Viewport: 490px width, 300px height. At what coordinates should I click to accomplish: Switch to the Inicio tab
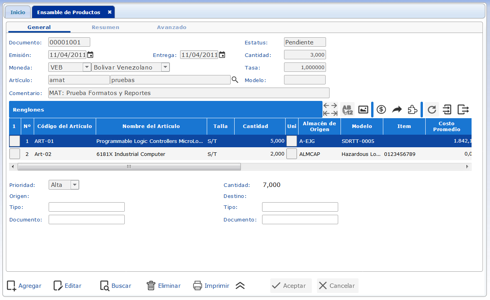[18, 12]
